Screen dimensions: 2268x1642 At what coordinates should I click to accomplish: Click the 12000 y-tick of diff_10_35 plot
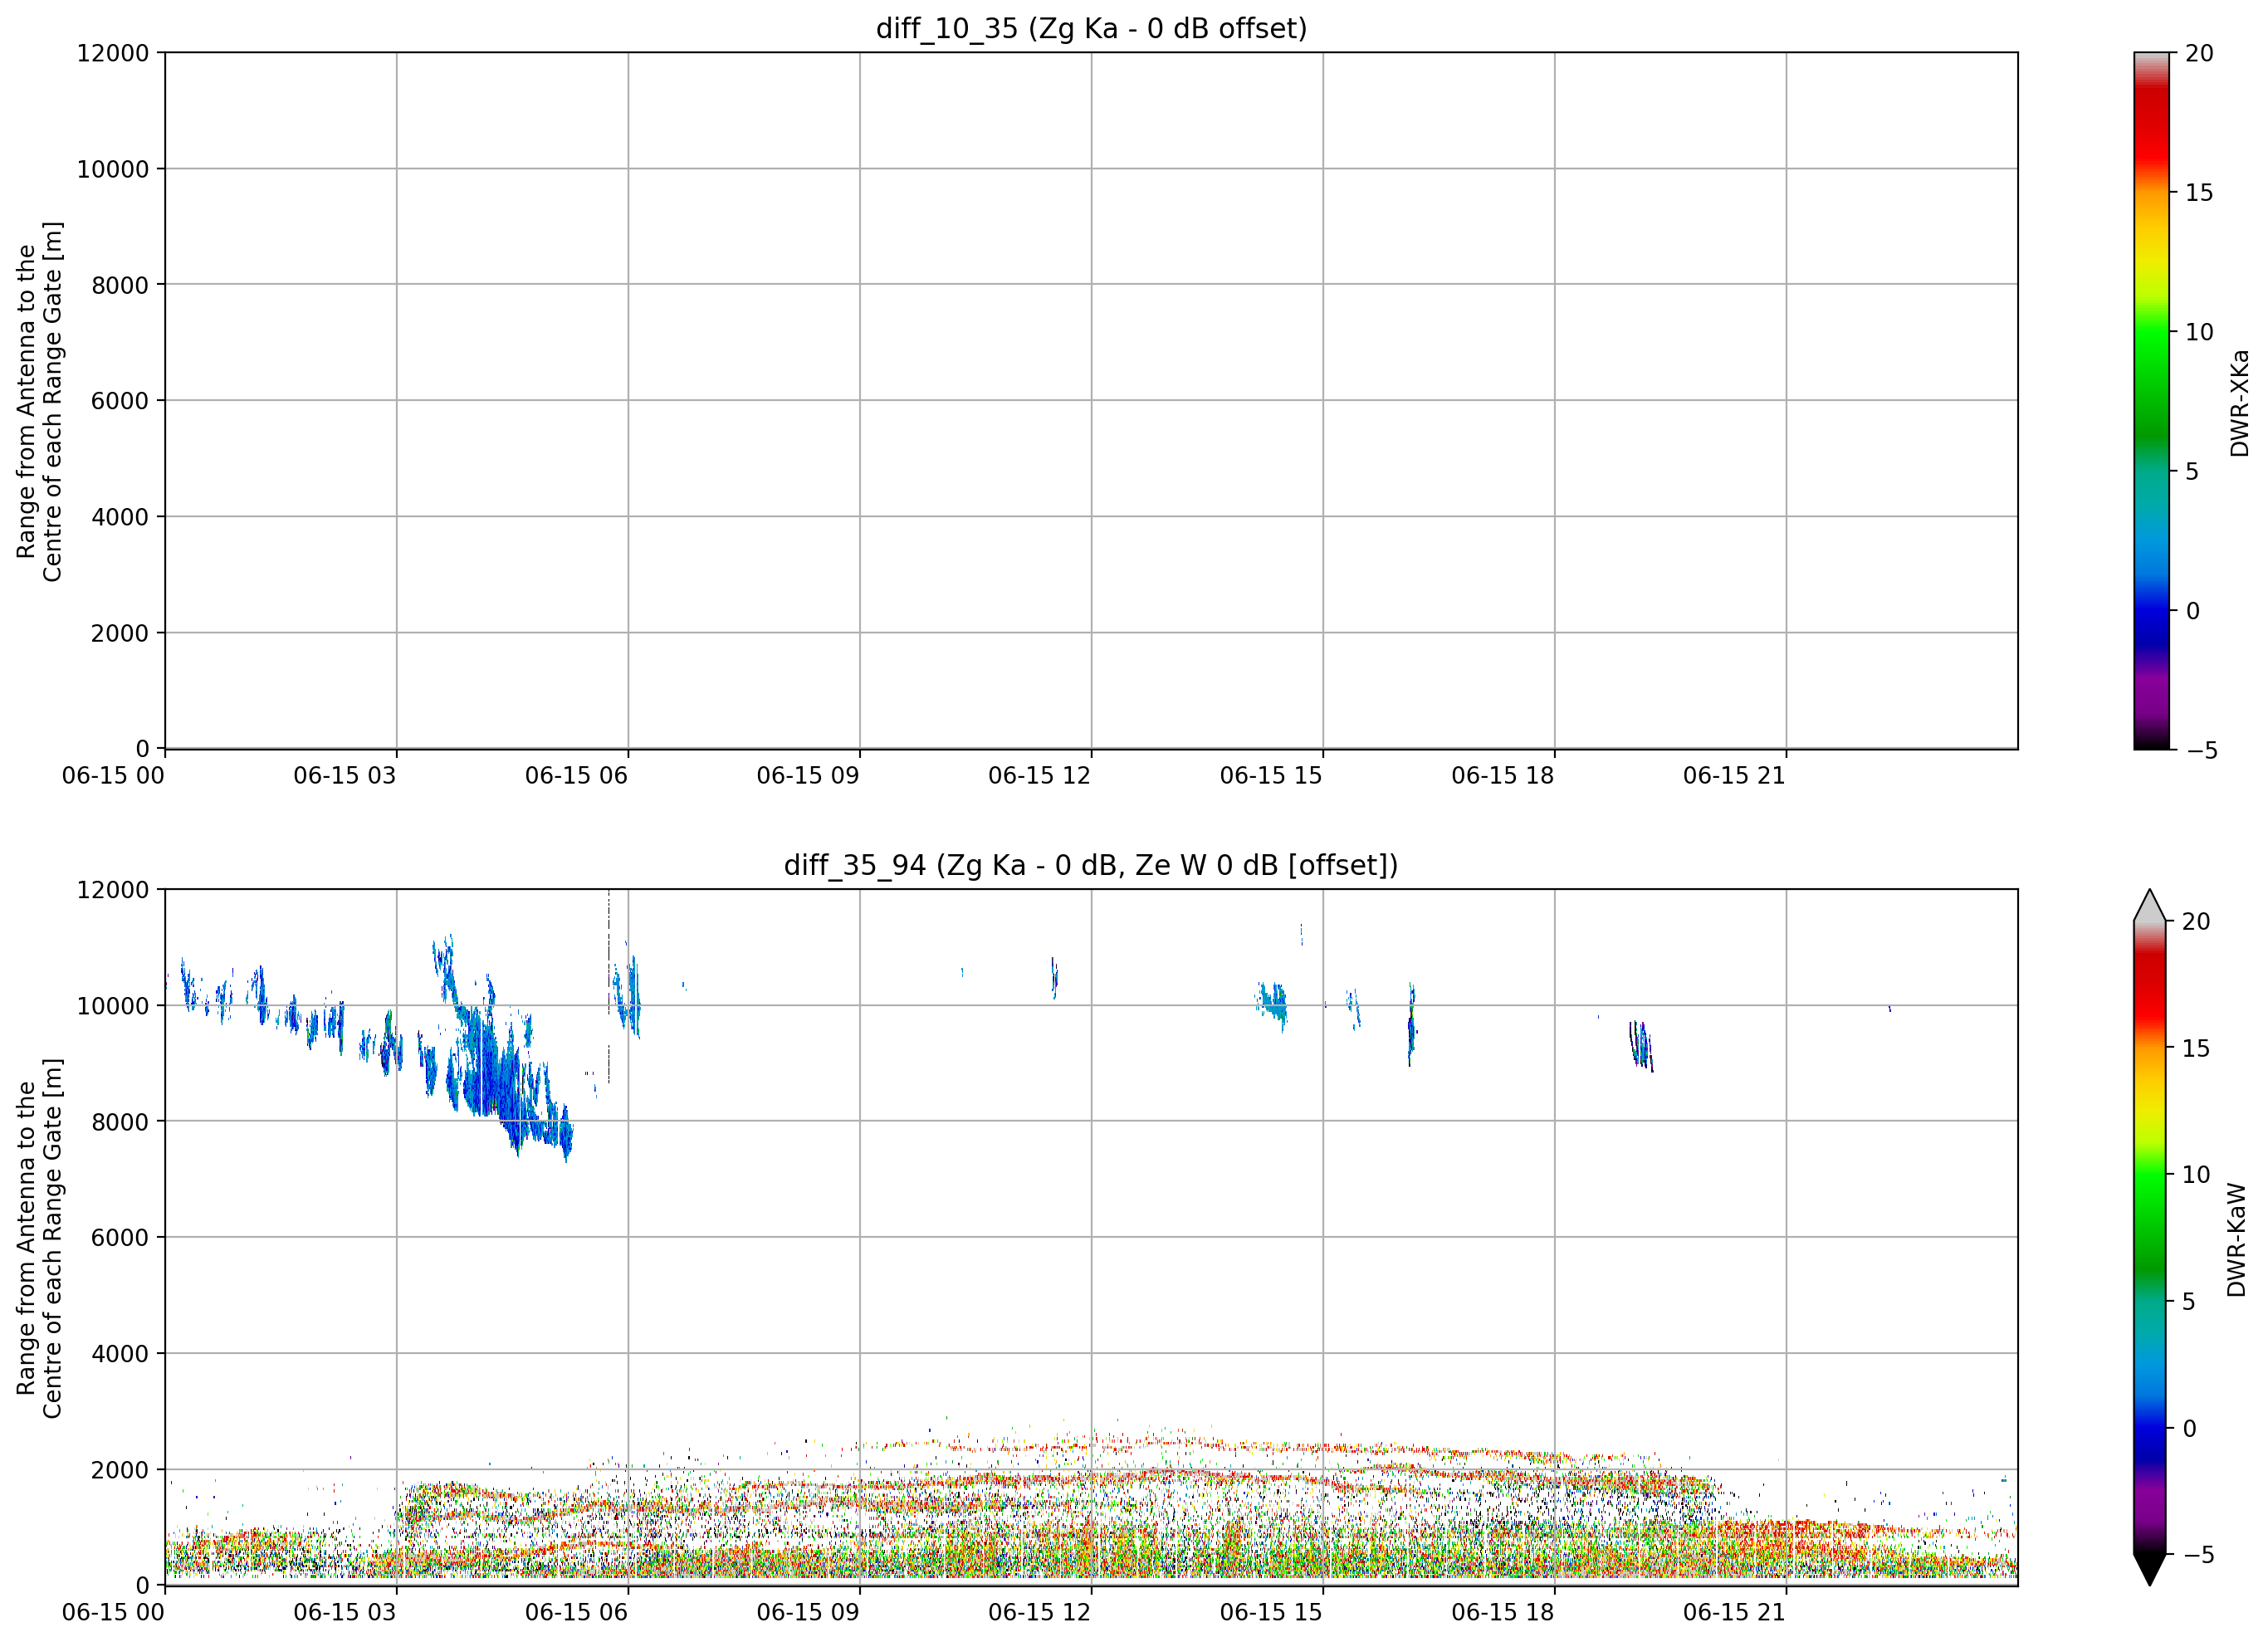pyautogui.click(x=113, y=53)
